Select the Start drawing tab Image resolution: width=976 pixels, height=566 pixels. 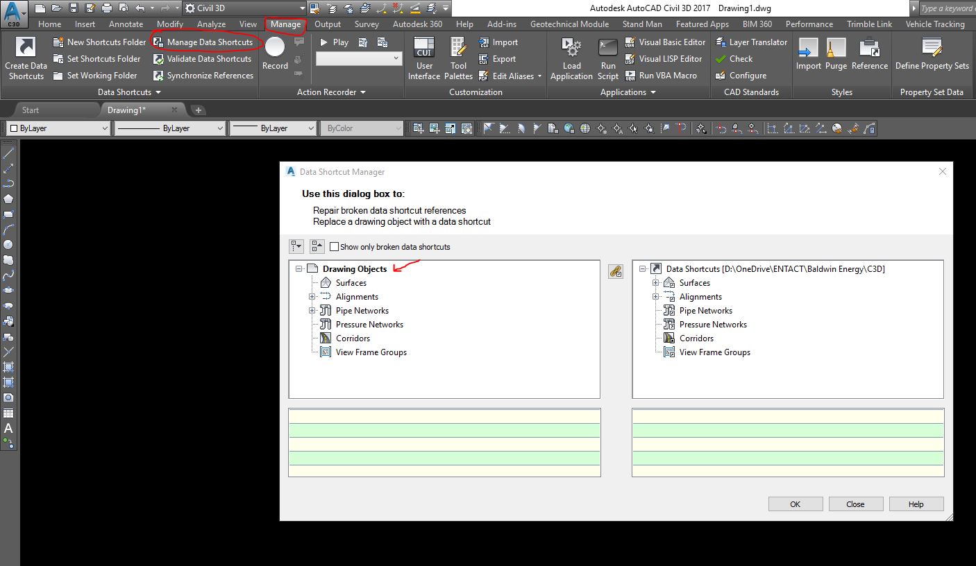pos(31,109)
